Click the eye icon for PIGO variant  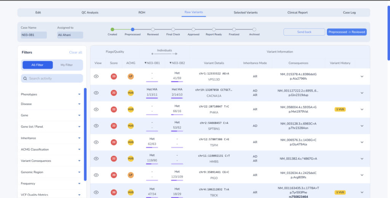pyautogui.click(x=96, y=175)
